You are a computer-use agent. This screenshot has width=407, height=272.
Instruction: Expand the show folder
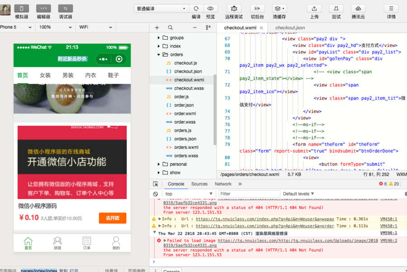[159, 172]
